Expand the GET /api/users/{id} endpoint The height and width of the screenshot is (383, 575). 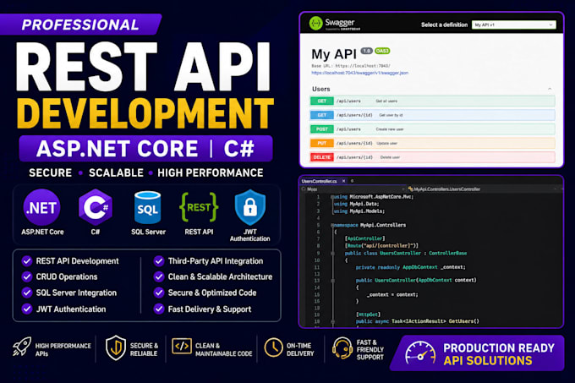coord(432,115)
